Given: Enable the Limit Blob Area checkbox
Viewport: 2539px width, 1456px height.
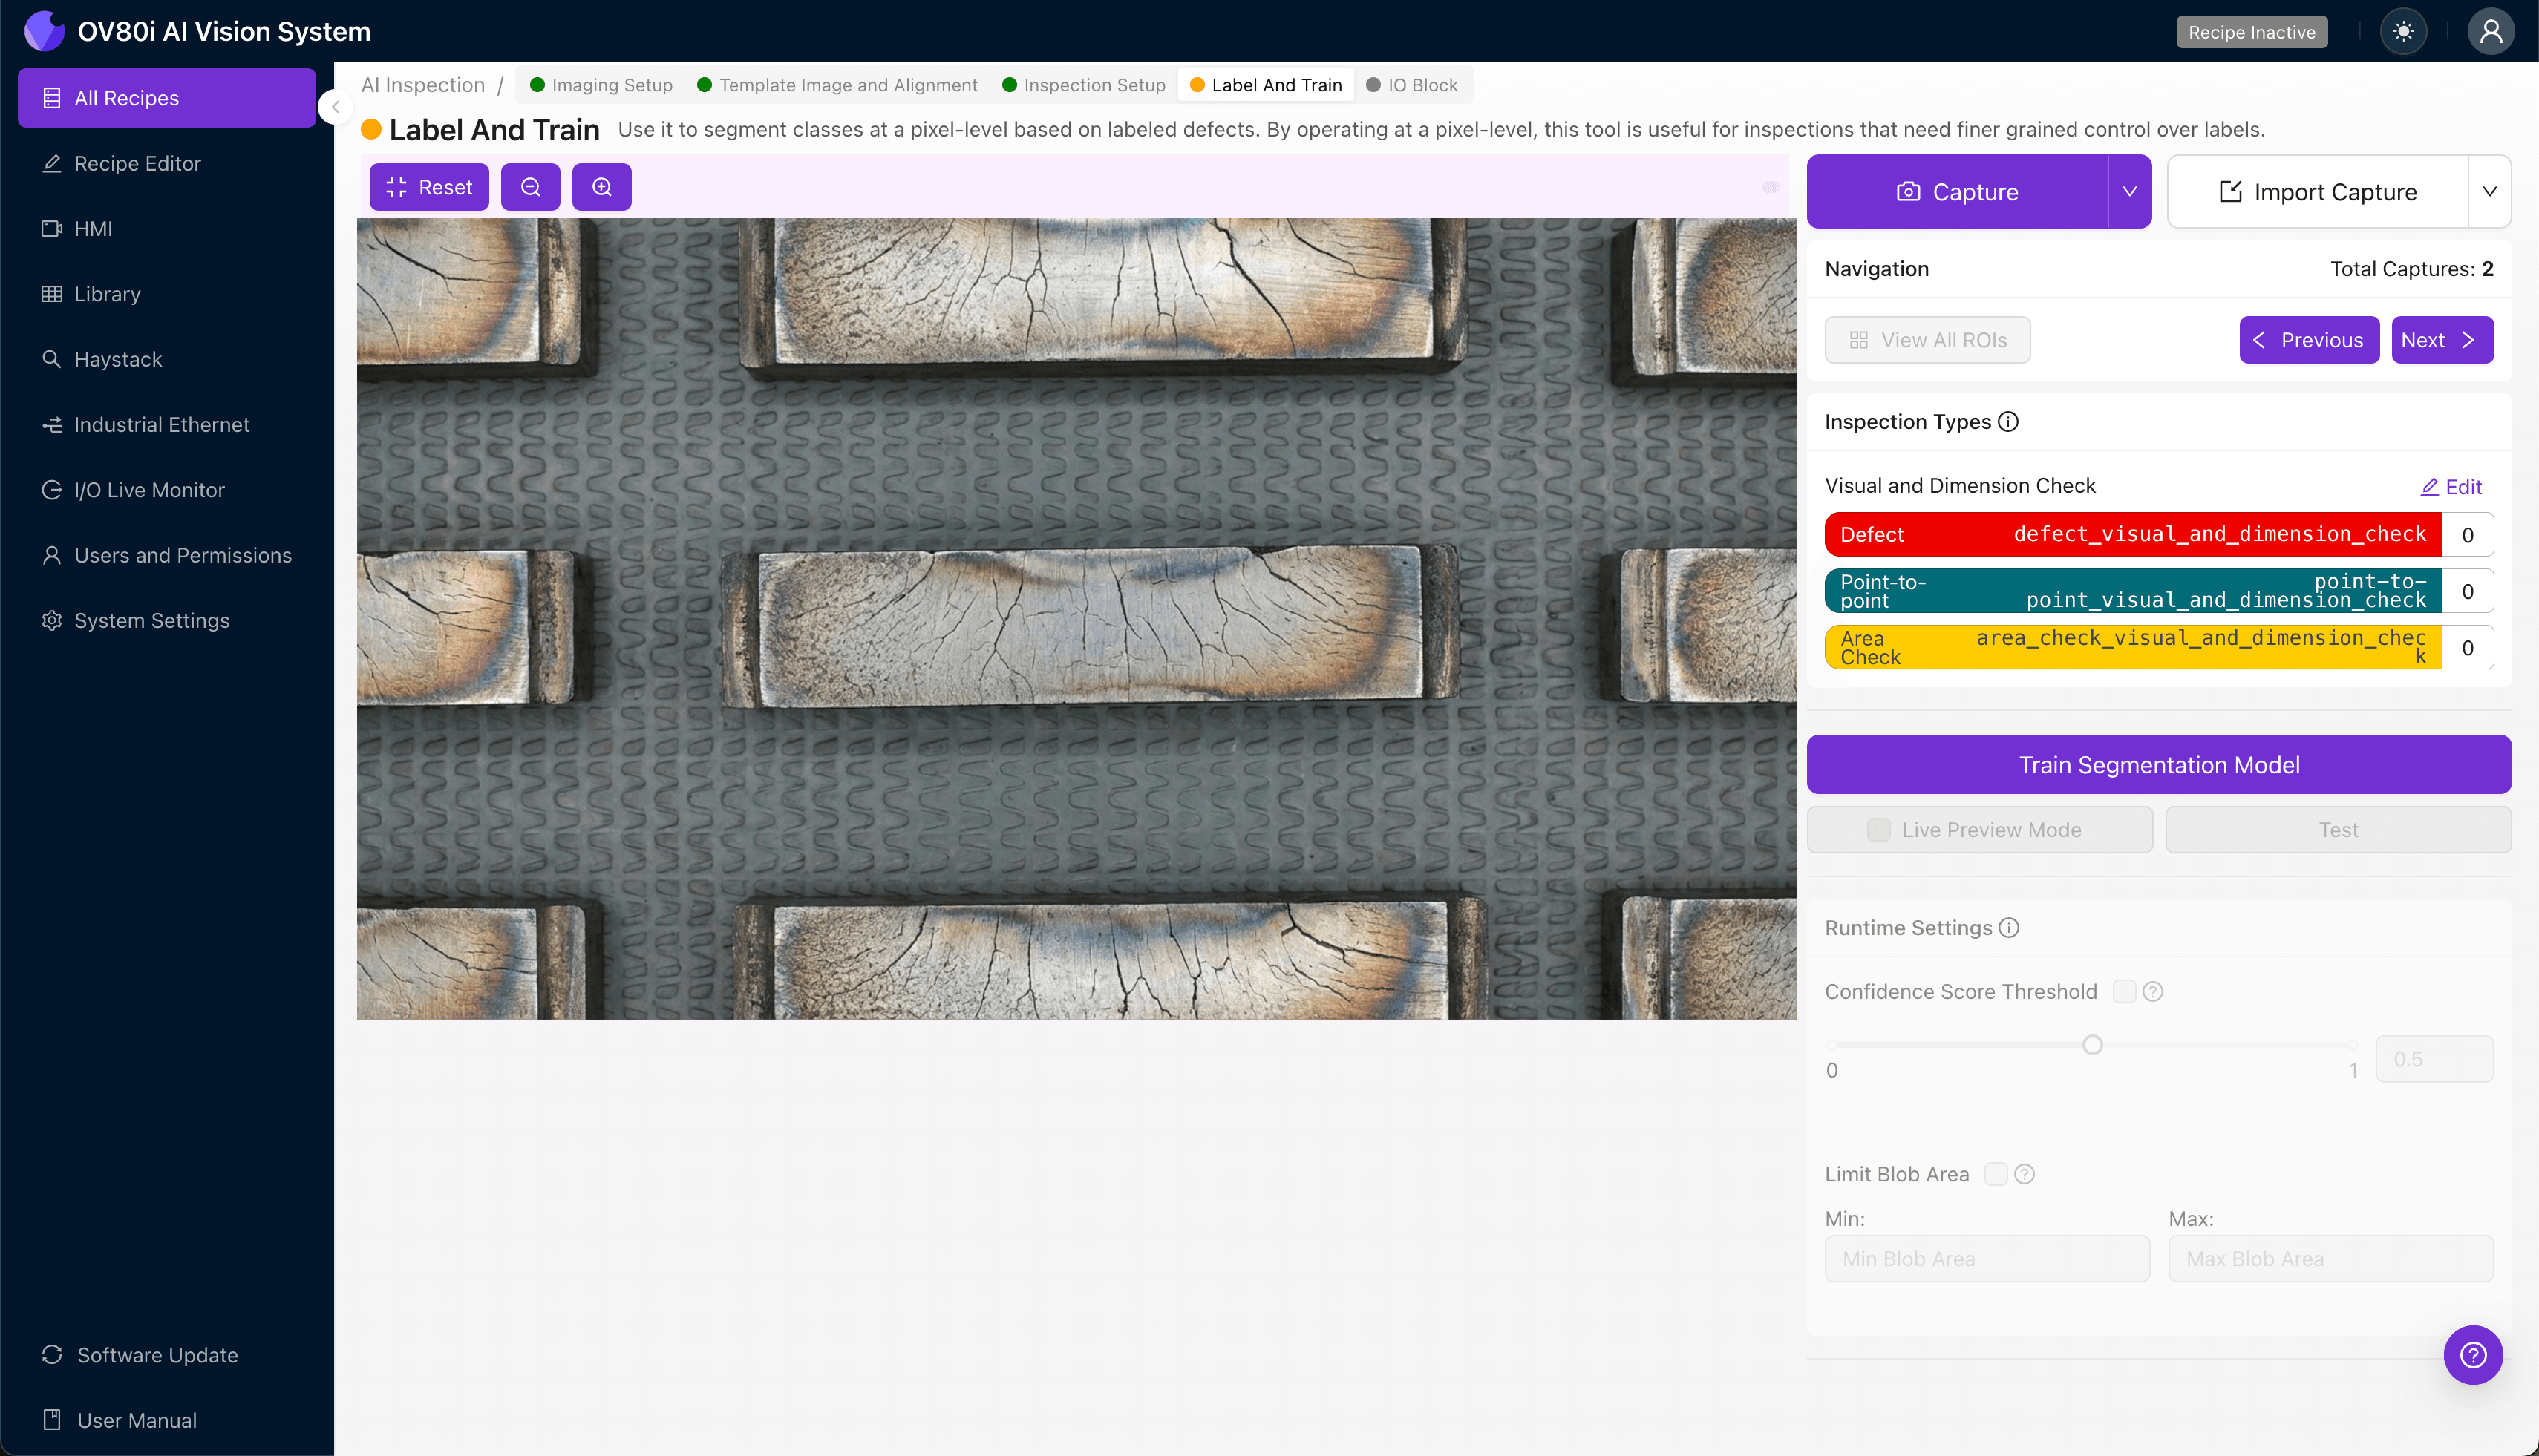Looking at the screenshot, I should pos(1996,1174).
